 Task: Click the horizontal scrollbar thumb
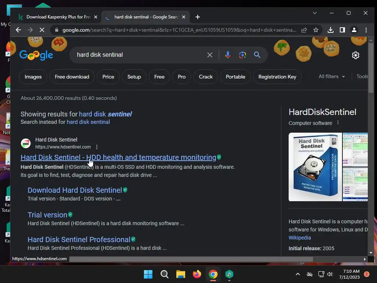click(x=191, y=259)
